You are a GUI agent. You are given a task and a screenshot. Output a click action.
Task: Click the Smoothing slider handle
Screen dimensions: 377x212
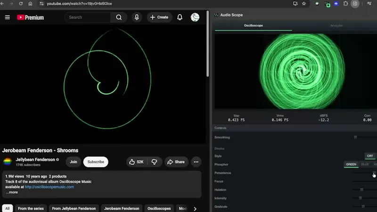pyautogui.click(x=355, y=137)
